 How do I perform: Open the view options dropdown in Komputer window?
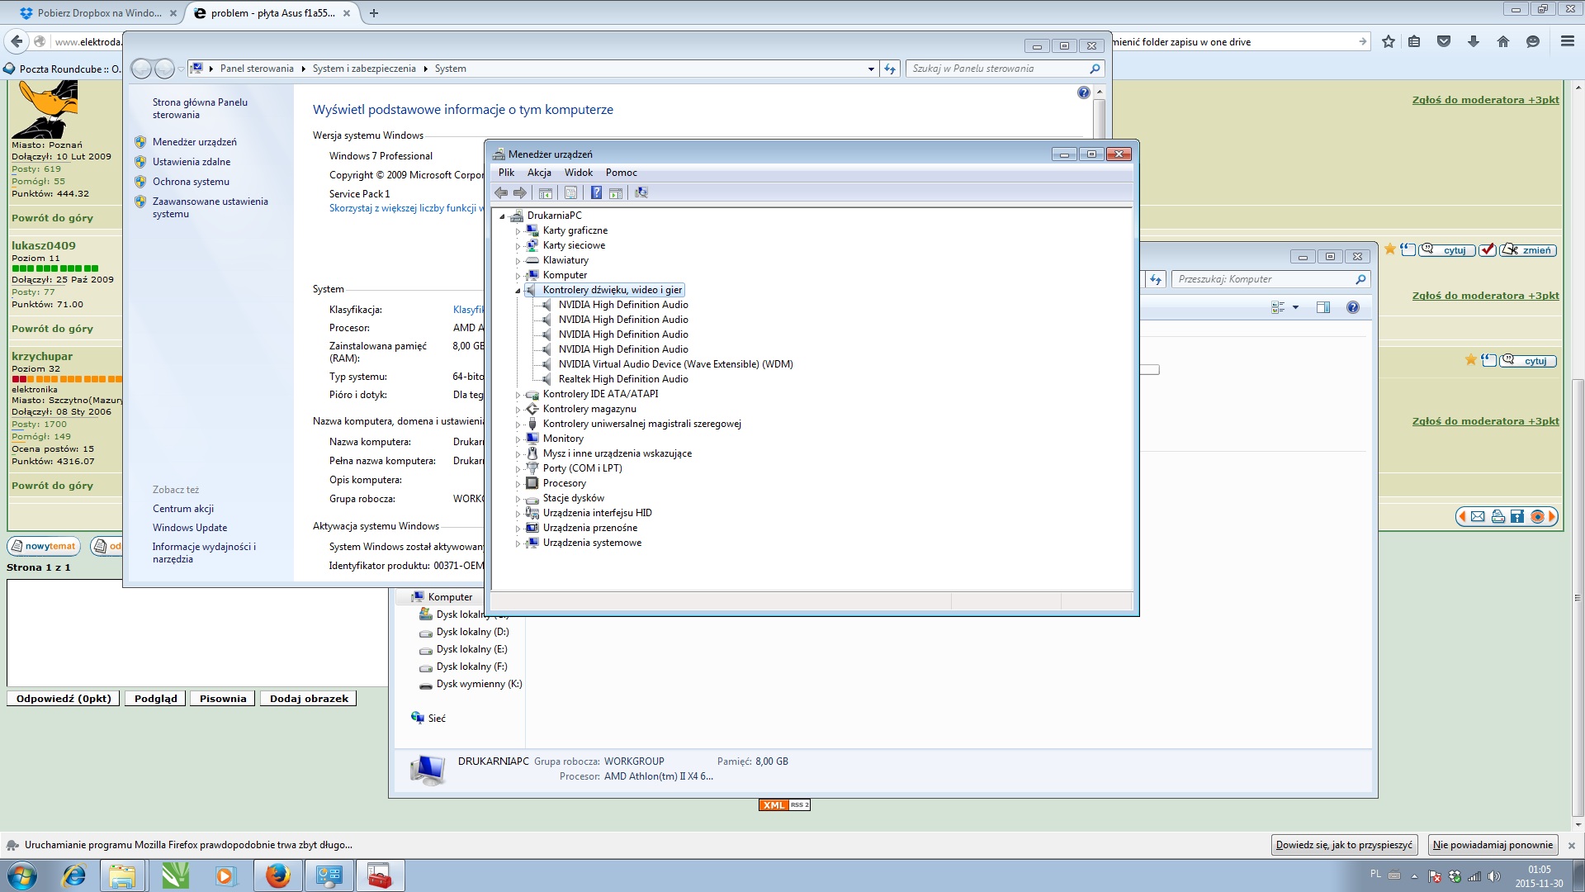(1295, 307)
